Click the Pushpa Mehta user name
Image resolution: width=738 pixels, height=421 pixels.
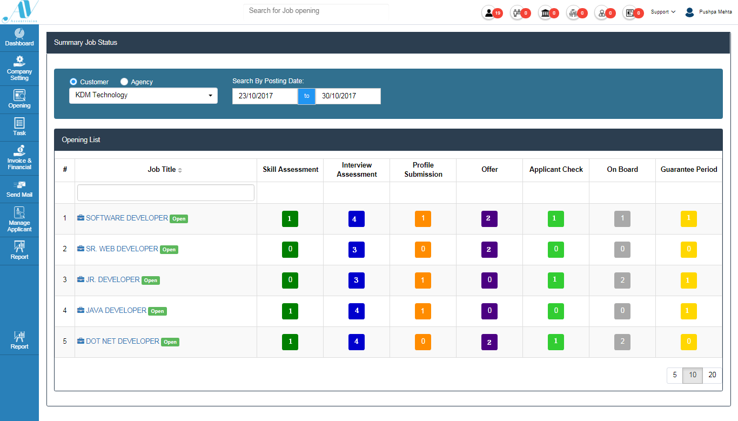tap(715, 12)
